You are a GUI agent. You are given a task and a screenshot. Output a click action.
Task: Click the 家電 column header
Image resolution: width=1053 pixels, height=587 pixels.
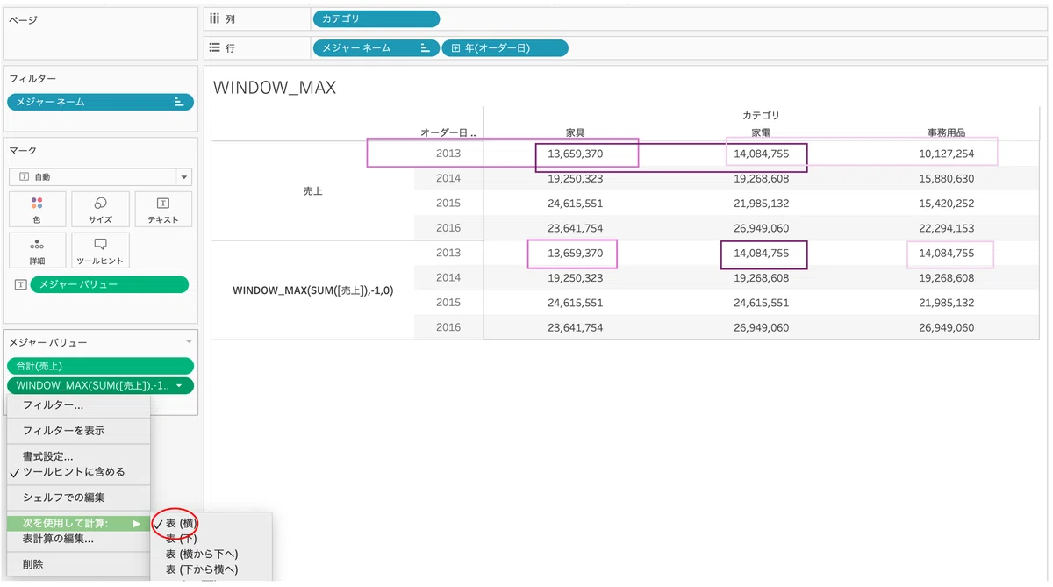761,132
